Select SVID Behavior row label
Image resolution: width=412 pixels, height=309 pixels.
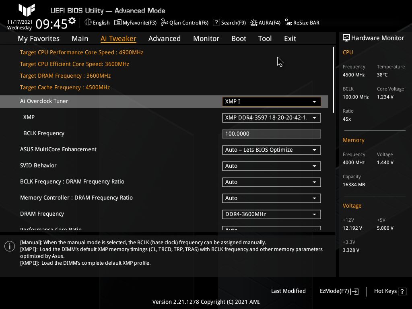click(x=38, y=165)
